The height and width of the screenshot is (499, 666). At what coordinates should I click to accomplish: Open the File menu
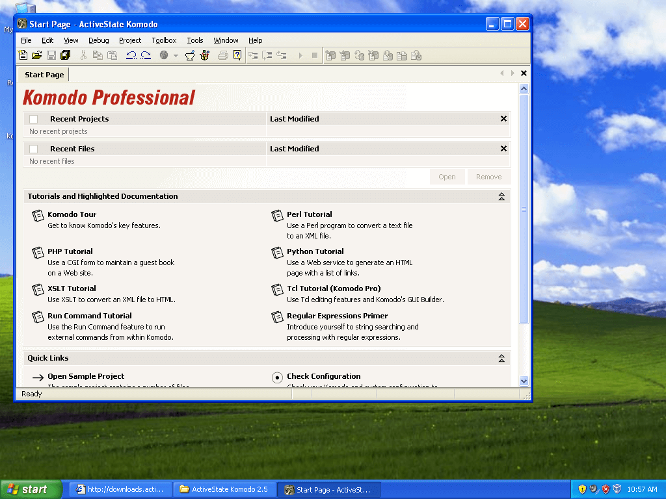point(26,40)
